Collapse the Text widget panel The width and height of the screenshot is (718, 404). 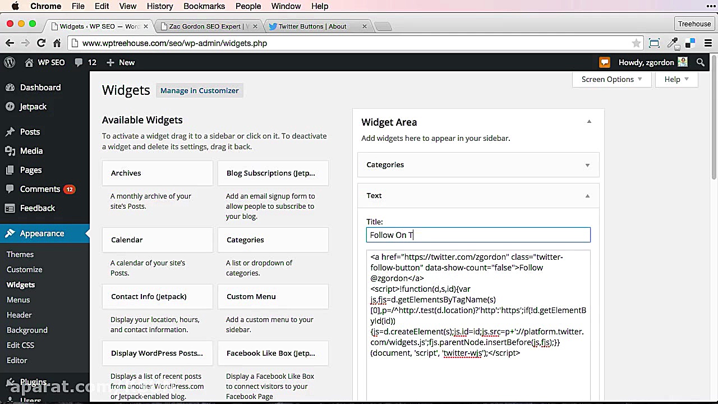pyautogui.click(x=587, y=195)
